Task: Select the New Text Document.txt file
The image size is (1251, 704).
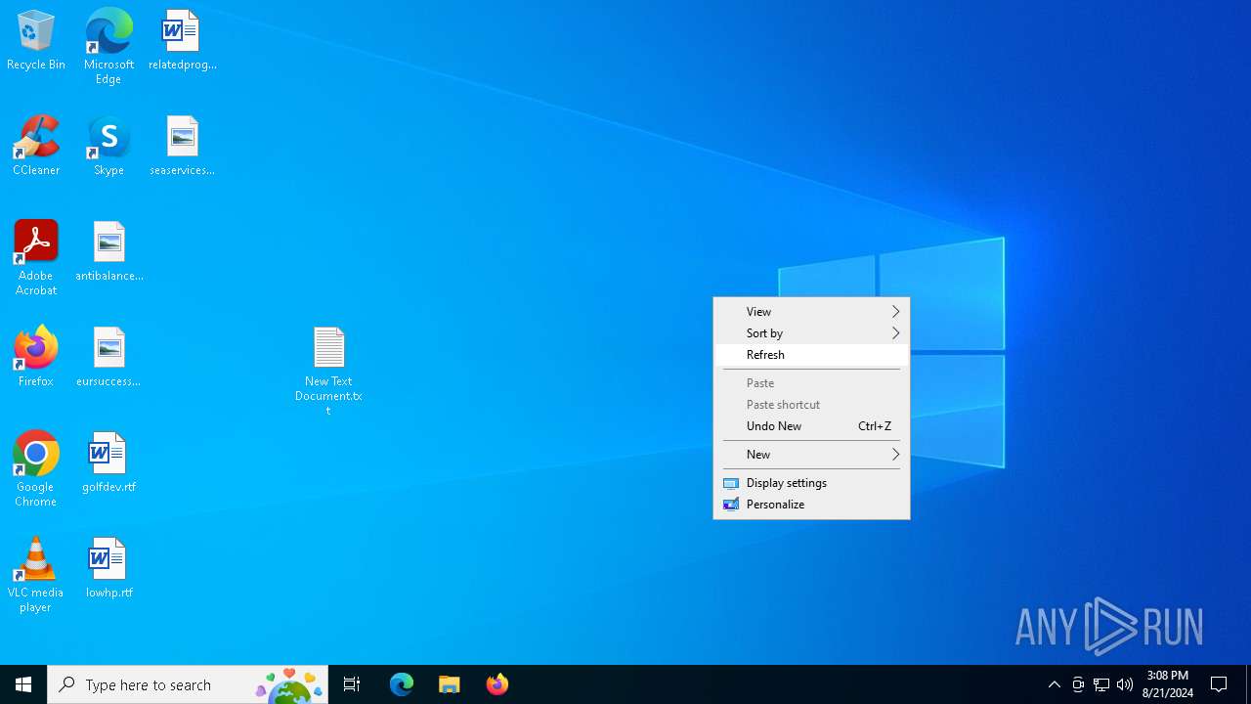Action: point(328,372)
